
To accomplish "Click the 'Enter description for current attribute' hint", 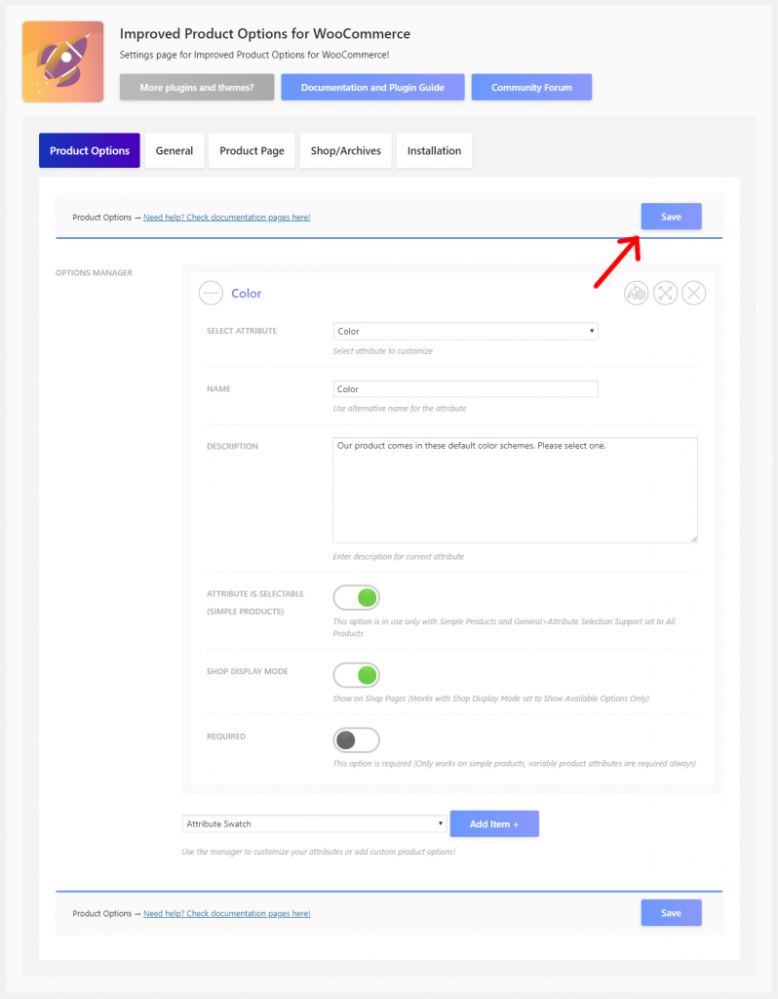I will (399, 557).
